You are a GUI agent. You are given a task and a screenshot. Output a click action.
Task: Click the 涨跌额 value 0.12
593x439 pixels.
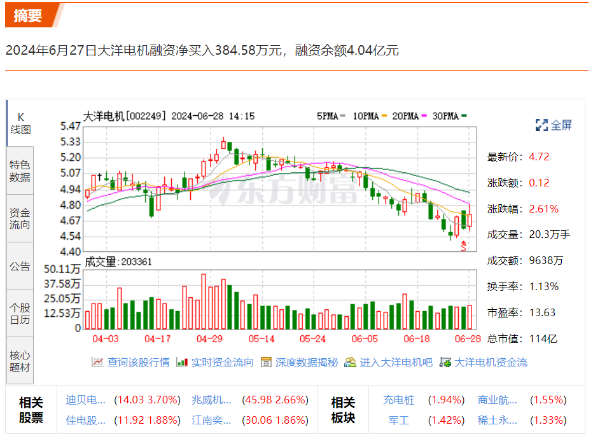pyautogui.click(x=539, y=183)
